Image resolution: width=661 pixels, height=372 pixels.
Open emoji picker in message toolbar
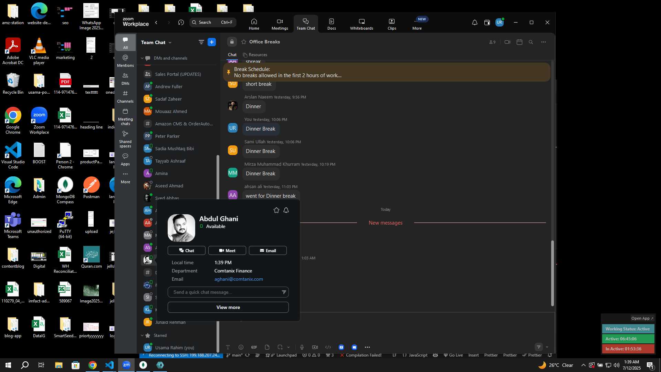tap(241, 347)
